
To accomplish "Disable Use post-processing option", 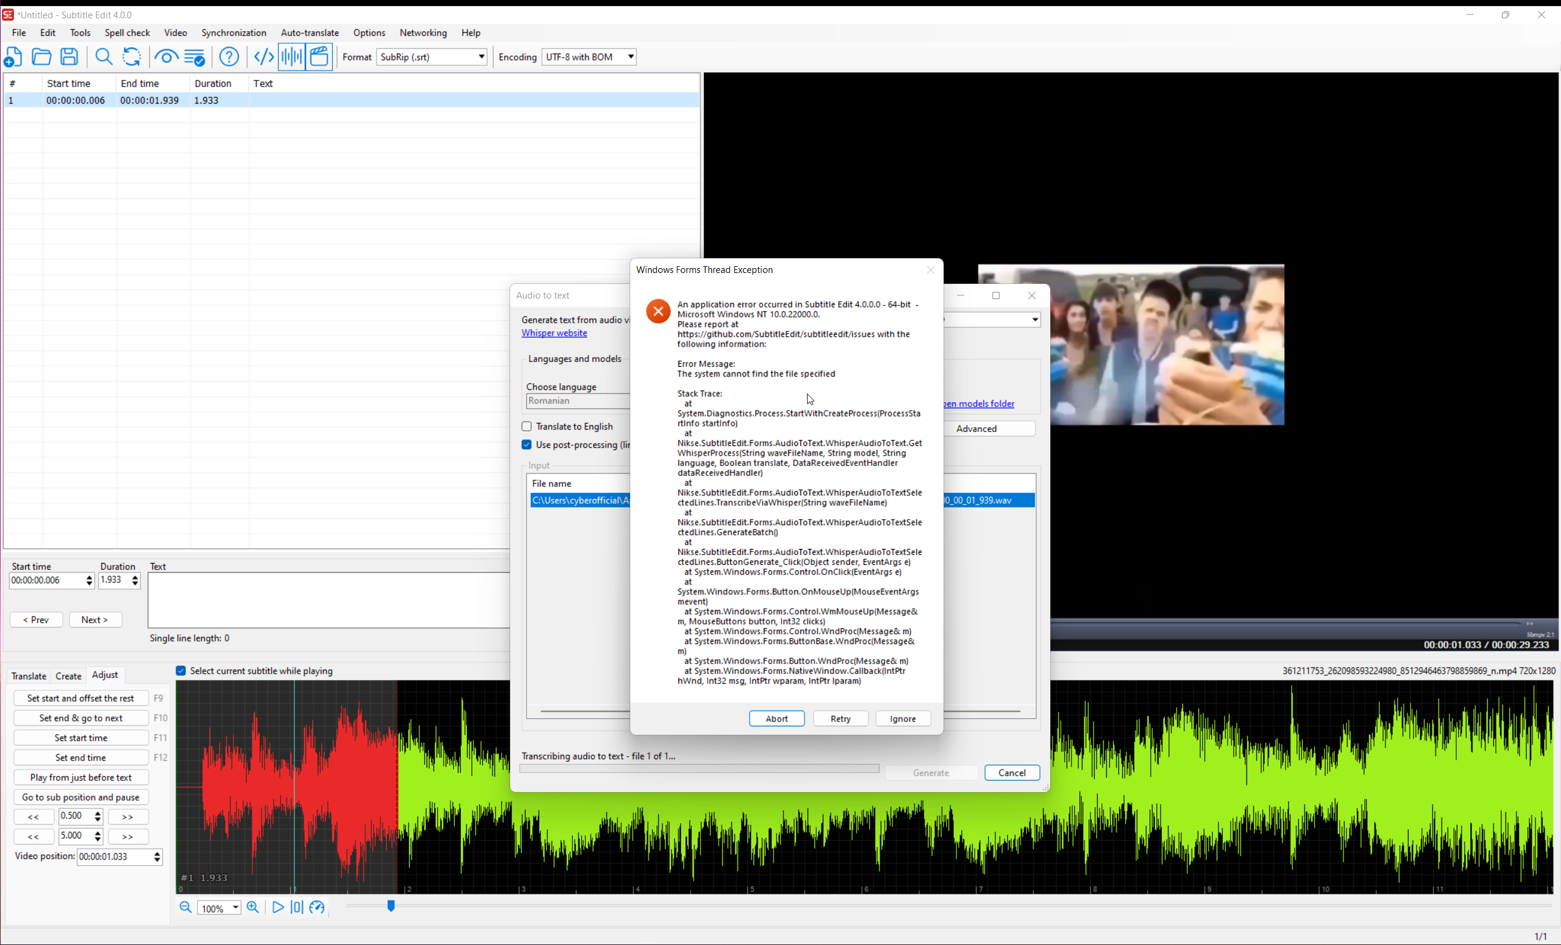I will coord(527,445).
